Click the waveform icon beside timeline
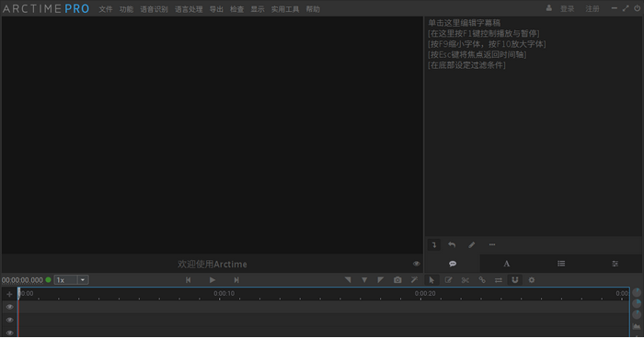This screenshot has width=644, height=350. 637,327
